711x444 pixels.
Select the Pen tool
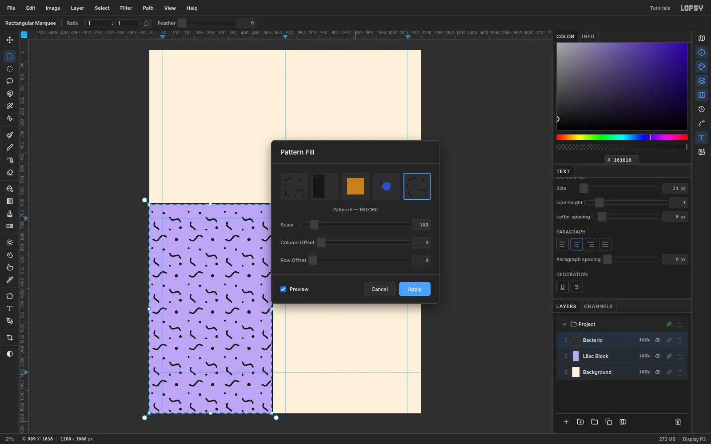pos(10,321)
